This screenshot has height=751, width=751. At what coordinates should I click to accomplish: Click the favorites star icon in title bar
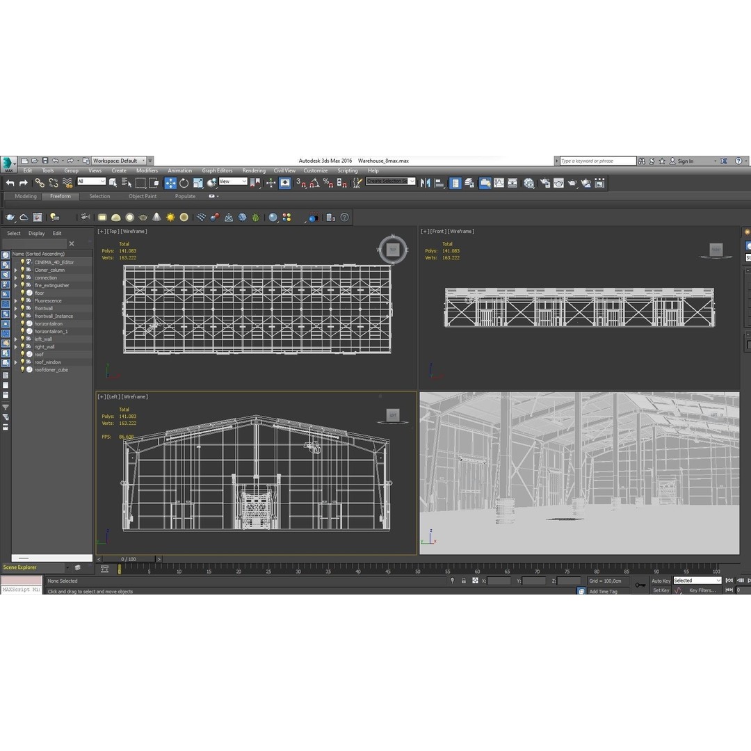pyautogui.click(x=662, y=161)
